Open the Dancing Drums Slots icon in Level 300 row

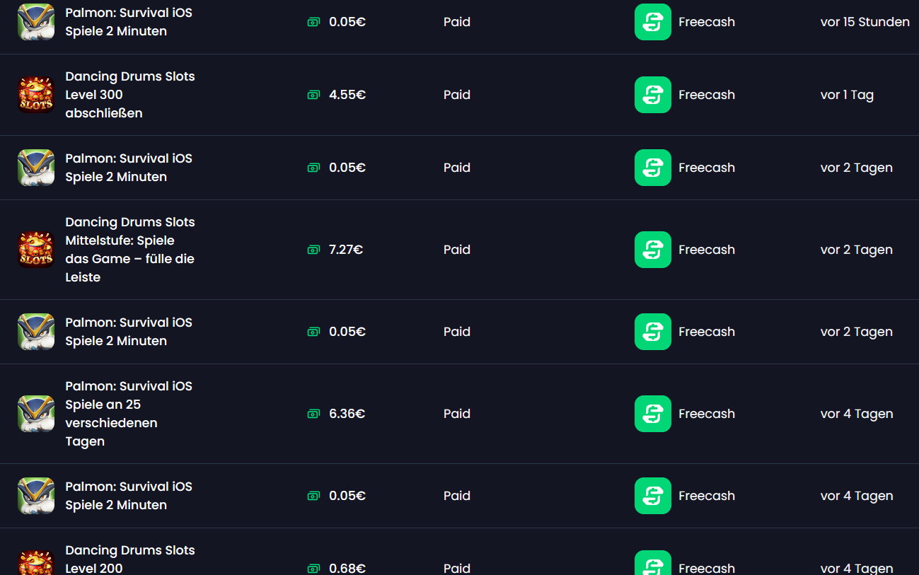36,95
